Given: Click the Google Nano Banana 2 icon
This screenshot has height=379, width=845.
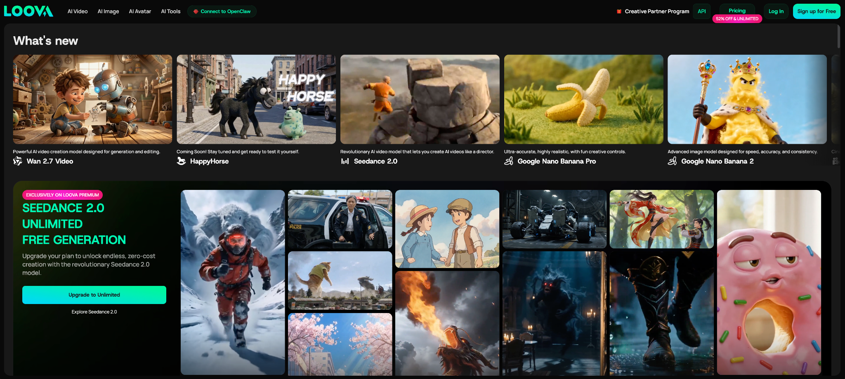Looking at the screenshot, I should coord(672,161).
